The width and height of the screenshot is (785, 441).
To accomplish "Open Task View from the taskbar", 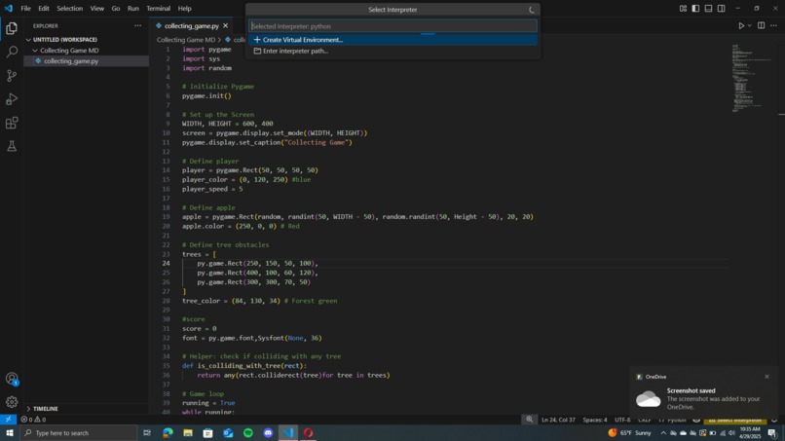I will pos(147,433).
